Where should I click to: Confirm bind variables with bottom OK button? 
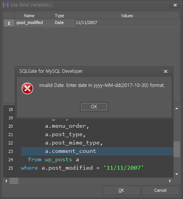(x=122, y=190)
